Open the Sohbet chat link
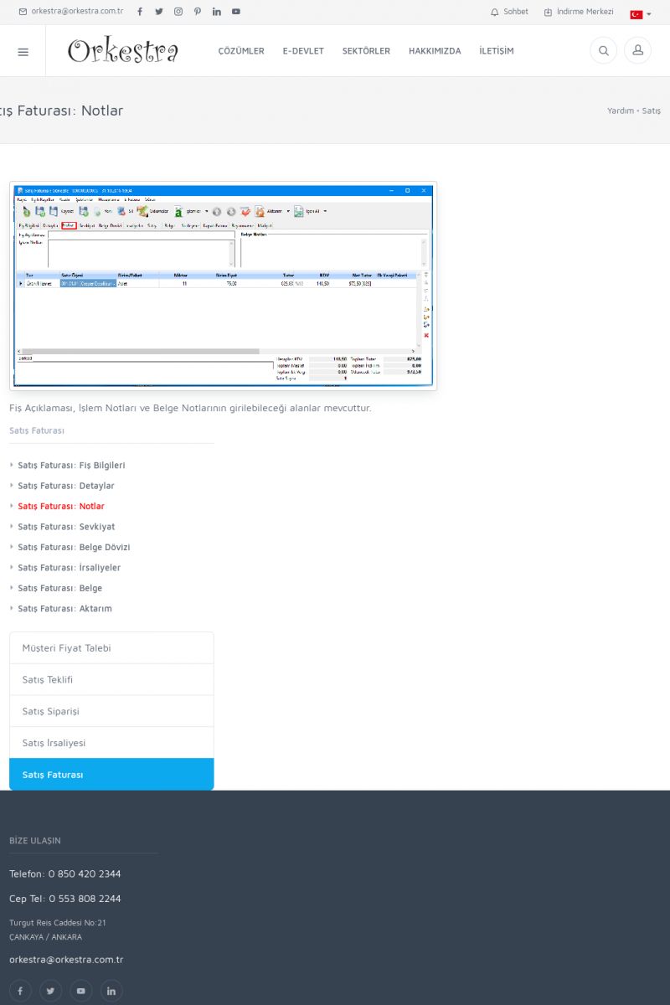This screenshot has width=670, height=1005. click(x=510, y=12)
